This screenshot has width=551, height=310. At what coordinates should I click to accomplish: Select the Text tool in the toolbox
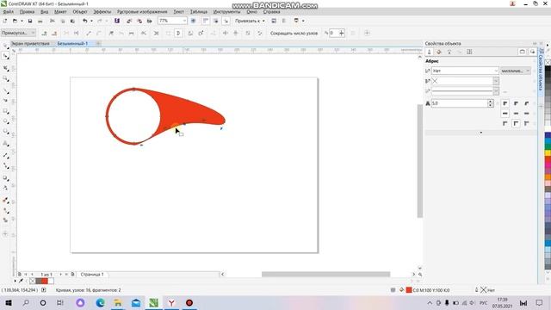coord(6,144)
